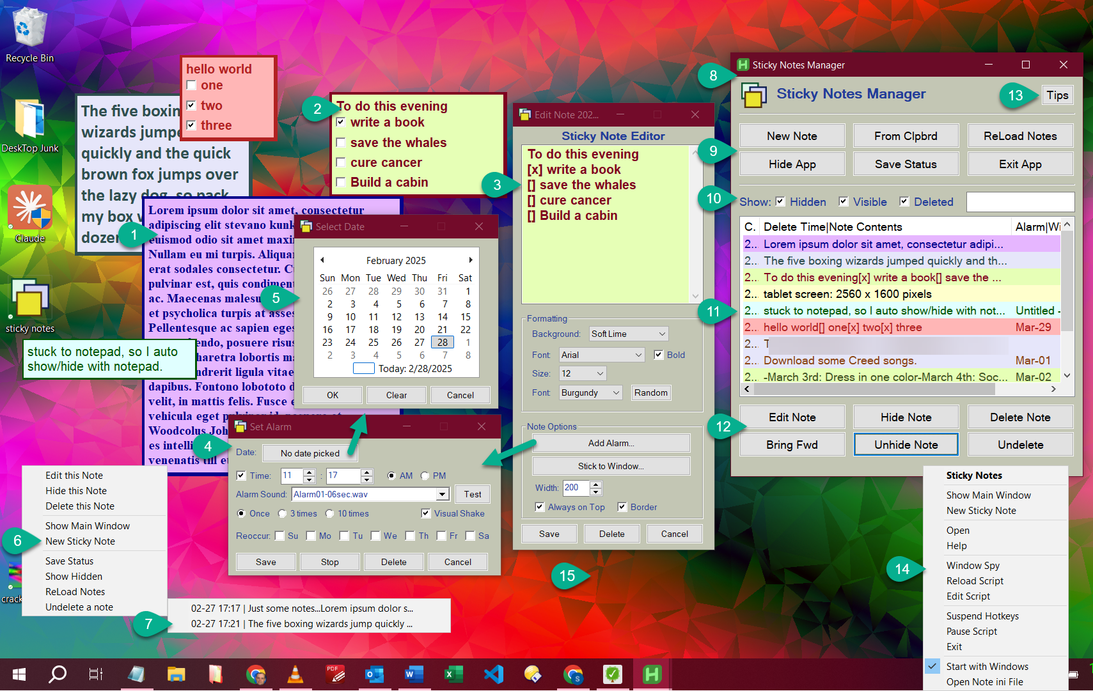
Task: Select 'Show Hidden' in context menu
Action: click(74, 577)
